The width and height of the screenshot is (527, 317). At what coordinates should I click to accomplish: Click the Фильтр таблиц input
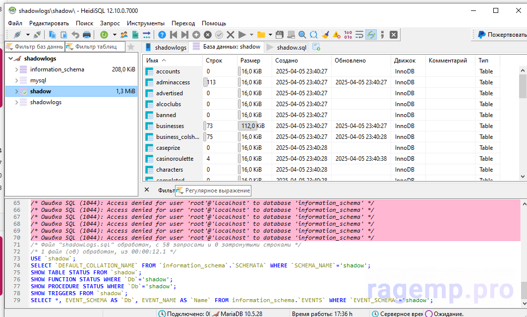pos(95,47)
